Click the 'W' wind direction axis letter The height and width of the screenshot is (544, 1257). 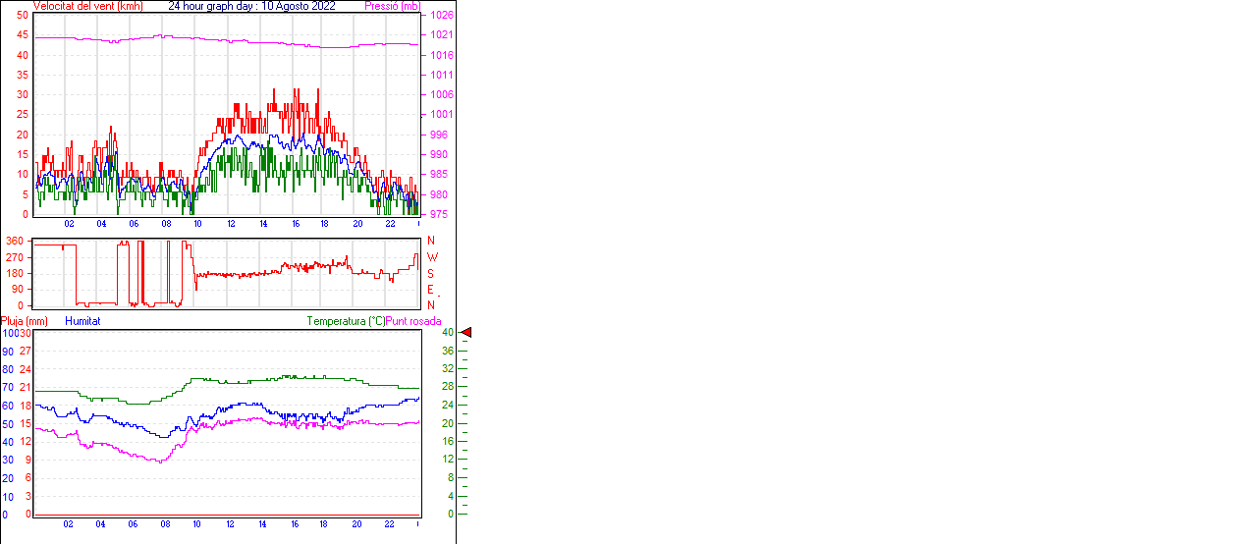point(432,257)
